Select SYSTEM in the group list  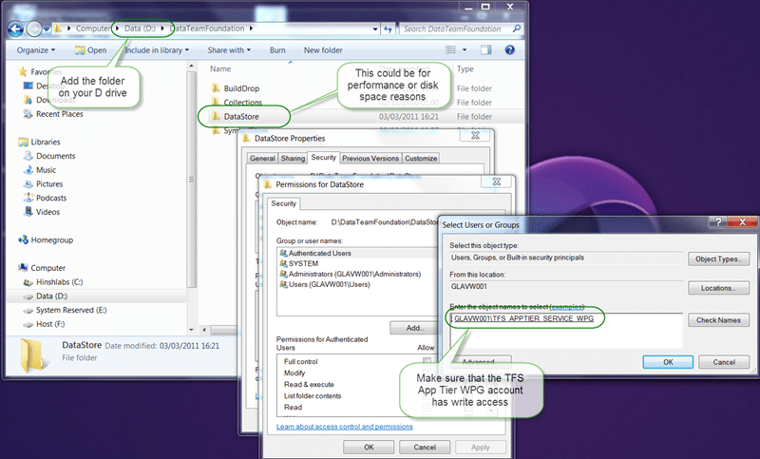coord(303,263)
